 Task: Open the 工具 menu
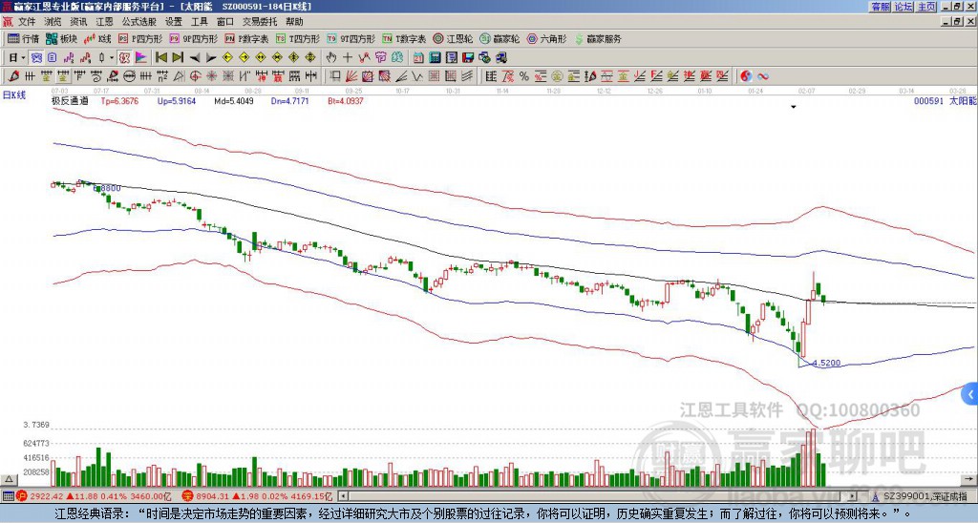click(x=200, y=22)
